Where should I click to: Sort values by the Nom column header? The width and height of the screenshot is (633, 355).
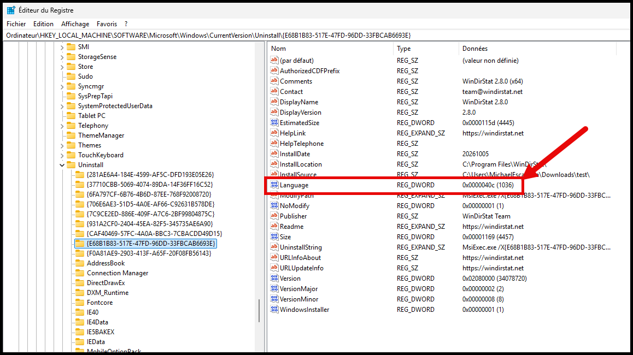point(330,49)
